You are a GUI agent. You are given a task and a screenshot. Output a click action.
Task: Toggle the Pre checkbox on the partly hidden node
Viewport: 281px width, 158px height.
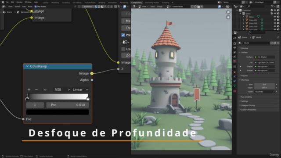point(123,35)
